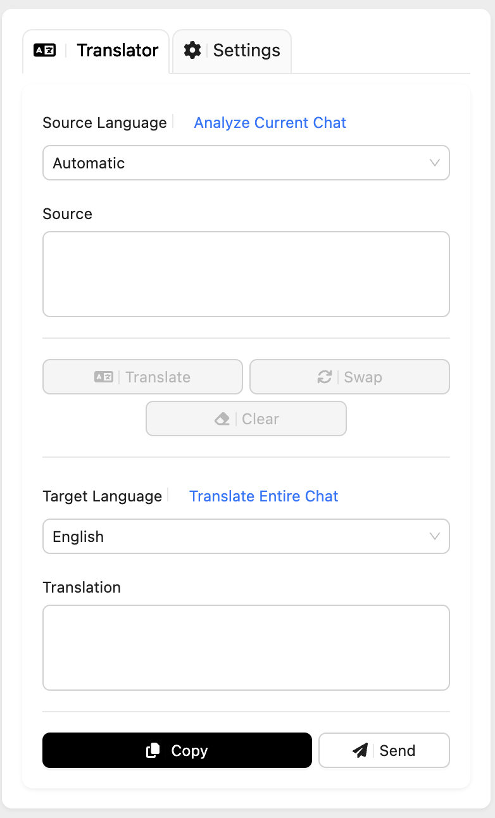495x818 pixels.
Task: Click the paper plane icon on the Send button
Action: coord(360,750)
